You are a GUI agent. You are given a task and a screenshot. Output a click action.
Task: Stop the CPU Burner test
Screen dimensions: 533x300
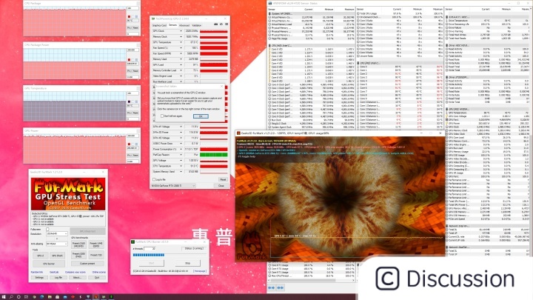click(x=187, y=263)
